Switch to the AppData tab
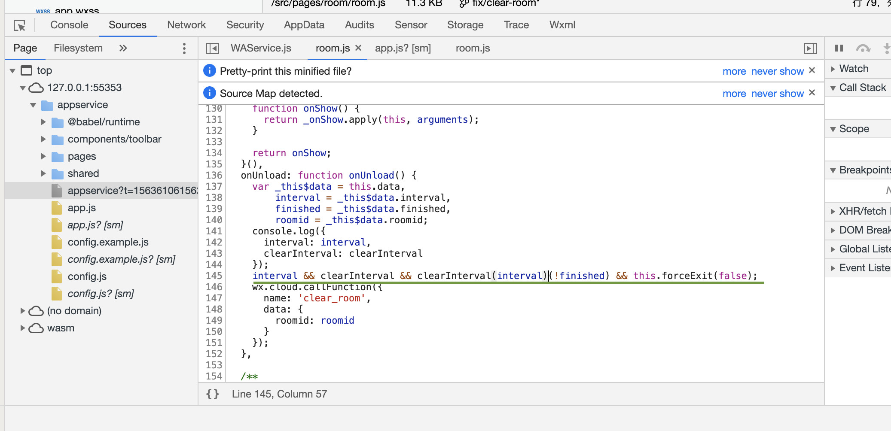891x431 pixels. (304, 25)
